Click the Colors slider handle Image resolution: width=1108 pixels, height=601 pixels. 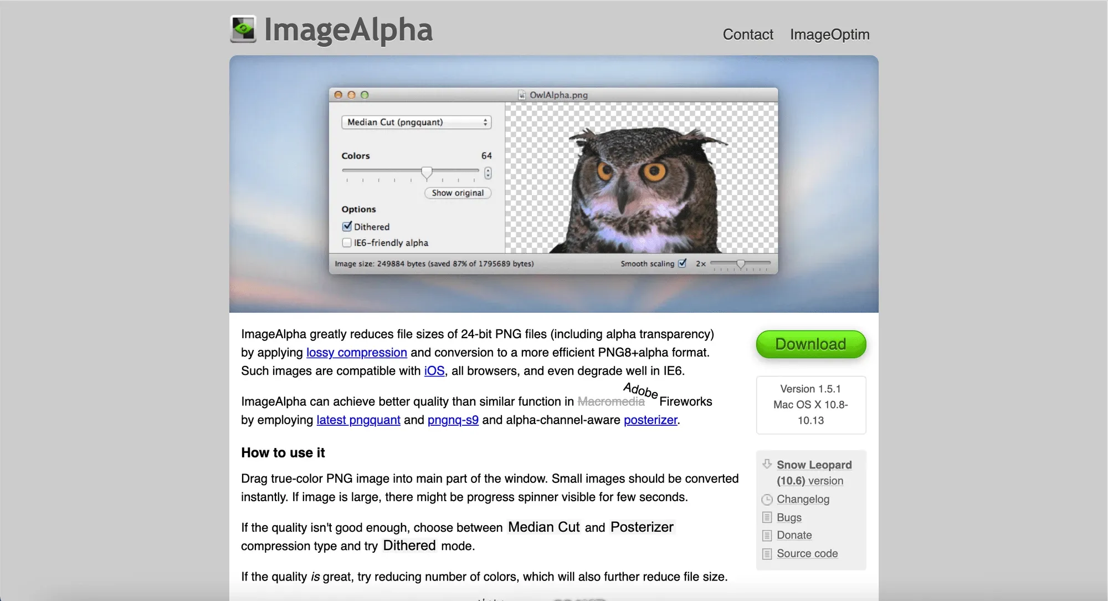coord(427,173)
